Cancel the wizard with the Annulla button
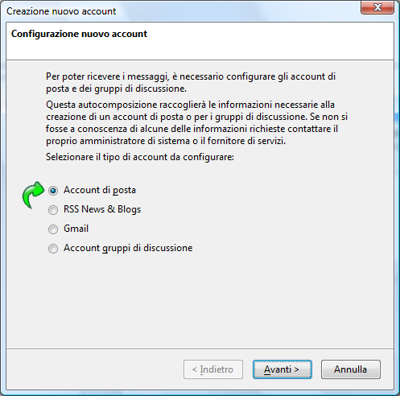The width and height of the screenshot is (400, 396). tap(351, 369)
